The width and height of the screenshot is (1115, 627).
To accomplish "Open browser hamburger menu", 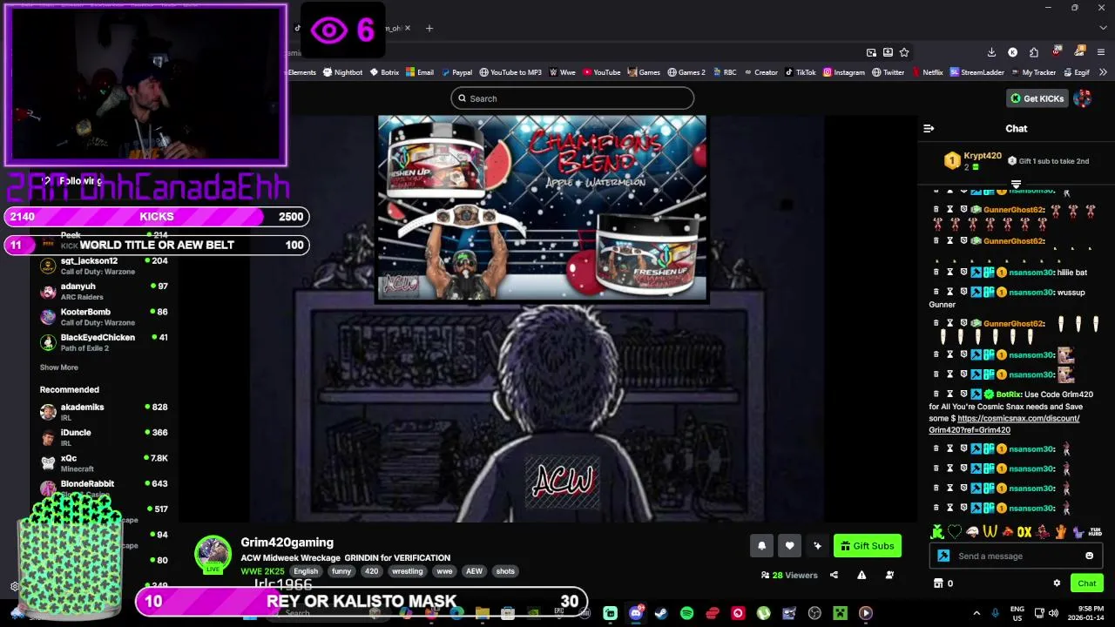I will [x=1101, y=52].
